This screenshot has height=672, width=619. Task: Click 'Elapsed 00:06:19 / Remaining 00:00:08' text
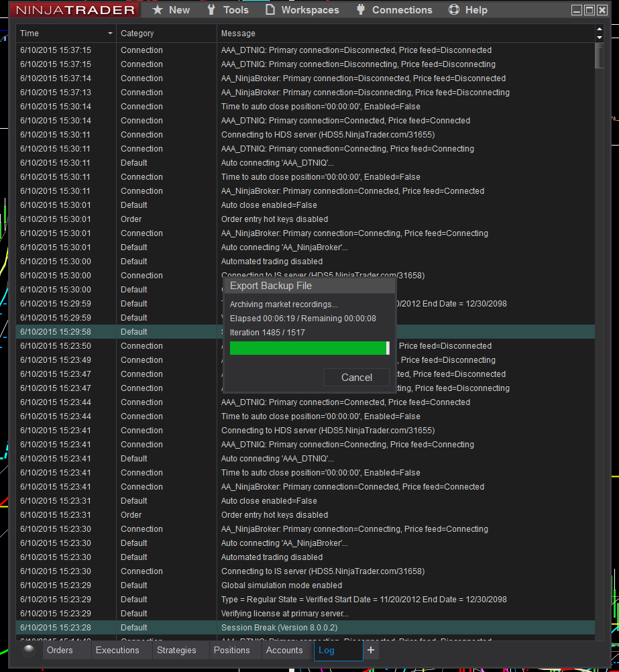302,319
